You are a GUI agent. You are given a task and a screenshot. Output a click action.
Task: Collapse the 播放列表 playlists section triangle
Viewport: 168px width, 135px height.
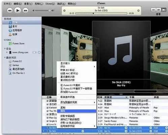point(5,58)
